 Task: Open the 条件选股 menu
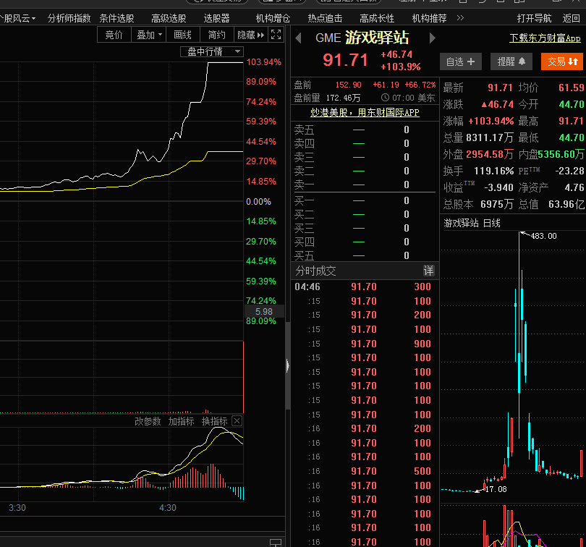coord(116,18)
